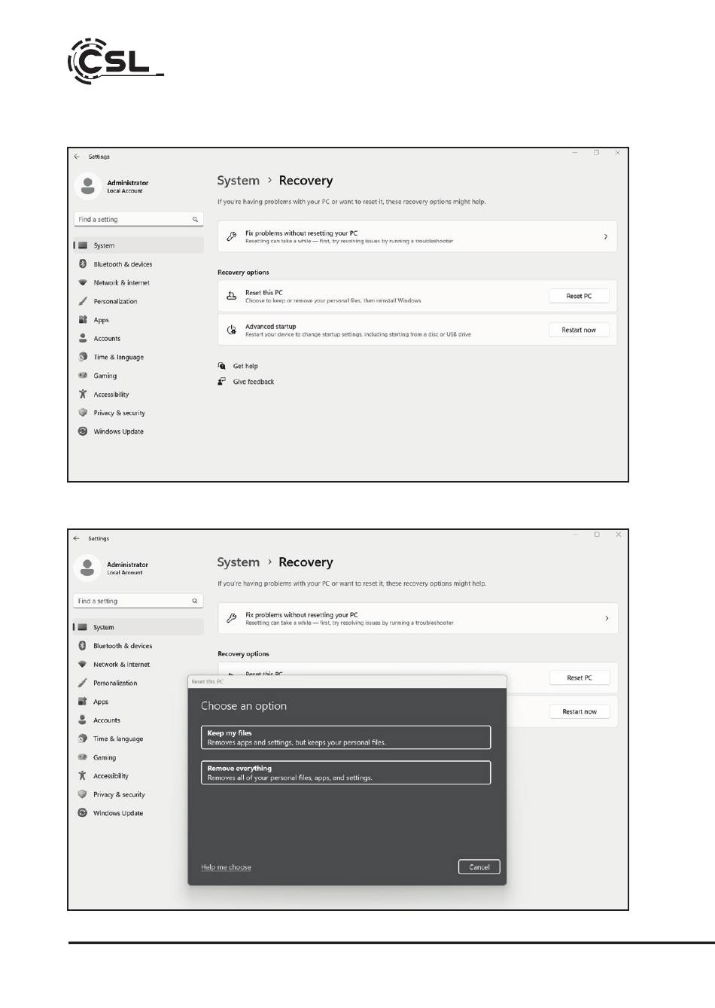Viewport: 715px width, 1008px height.
Task: Choose the Remove everything option
Action: coord(346,773)
